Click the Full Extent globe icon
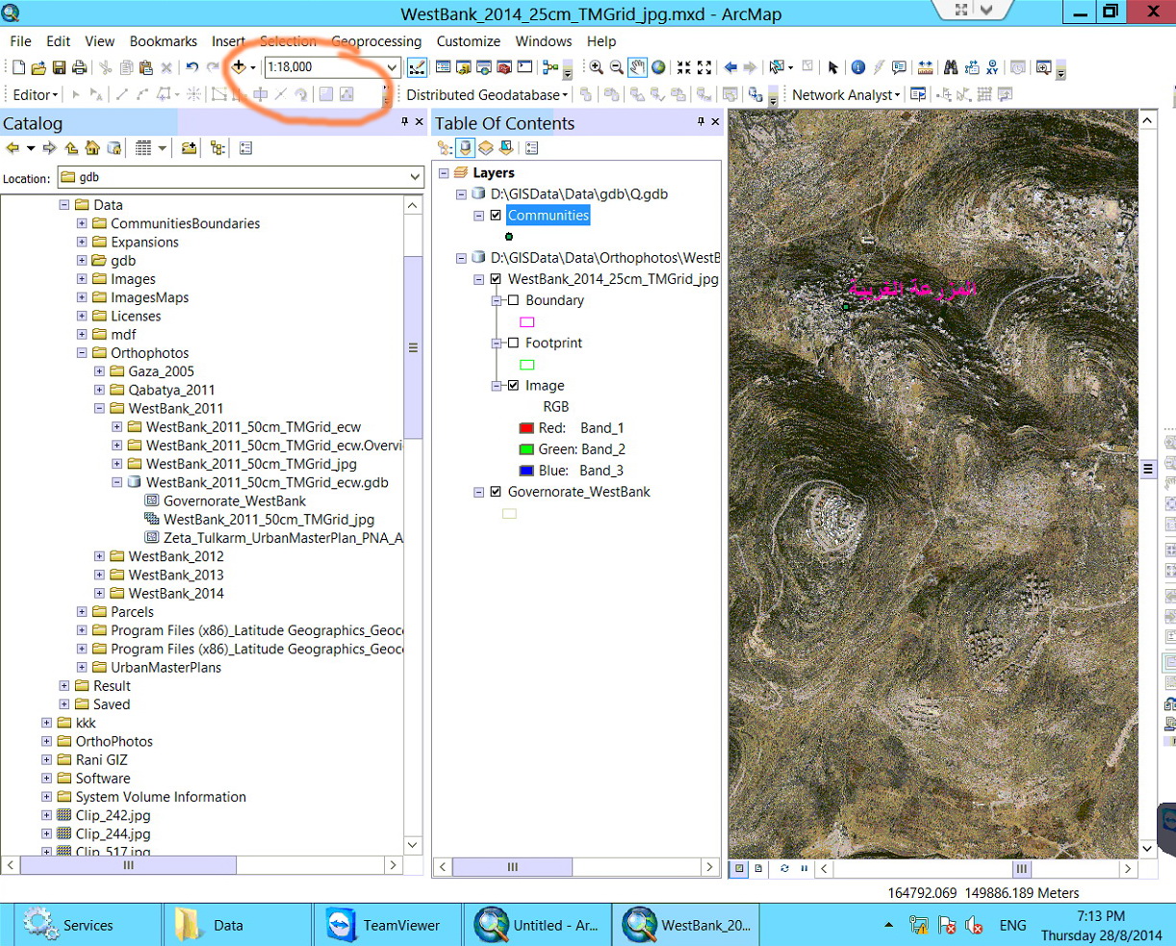 (x=658, y=67)
